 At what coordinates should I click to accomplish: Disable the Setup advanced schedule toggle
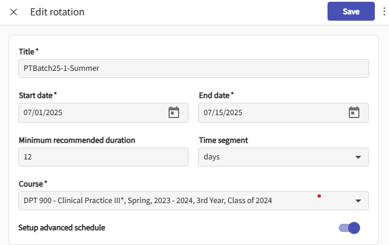pos(349,228)
